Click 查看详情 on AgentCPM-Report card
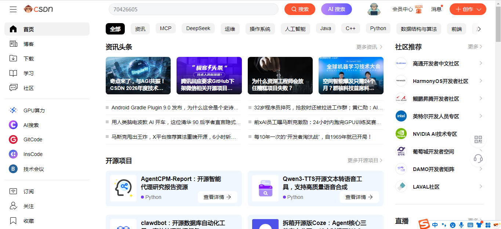Viewport: 501px width, 229px height. point(218,197)
